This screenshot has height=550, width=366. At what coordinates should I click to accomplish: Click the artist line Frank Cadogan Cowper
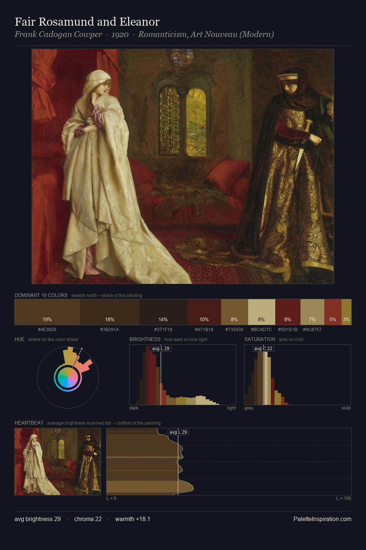point(58,34)
